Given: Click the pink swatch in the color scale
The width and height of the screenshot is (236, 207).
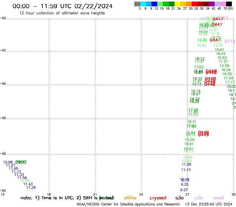Looking at the screenshot, I should click(x=223, y=4).
